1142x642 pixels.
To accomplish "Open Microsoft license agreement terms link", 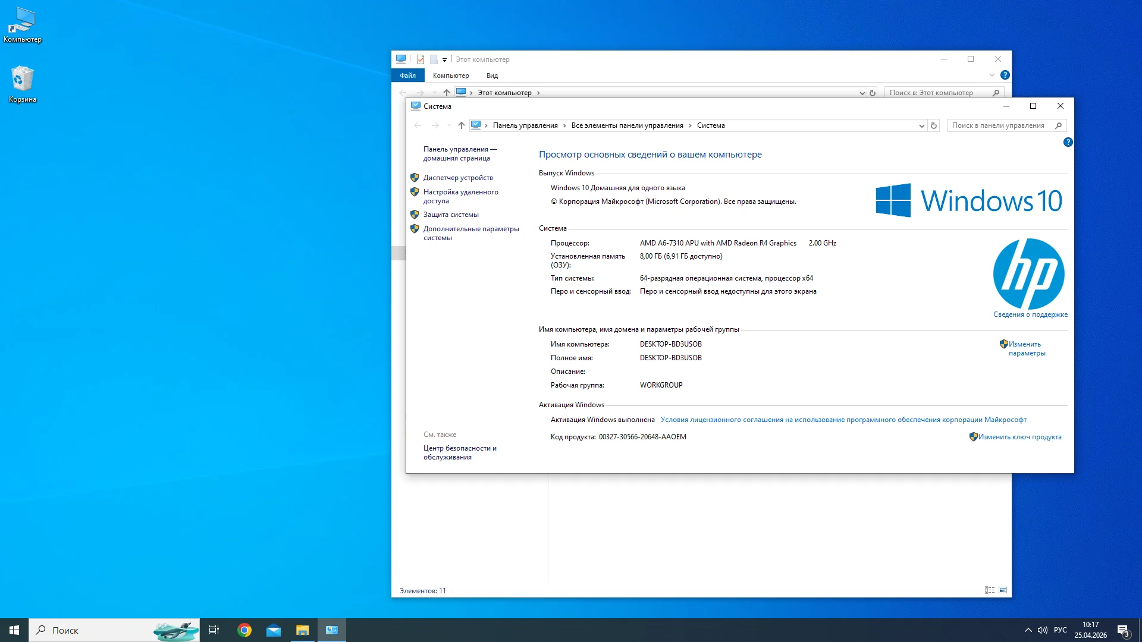I will pyautogui.click(x=843, y=420).
